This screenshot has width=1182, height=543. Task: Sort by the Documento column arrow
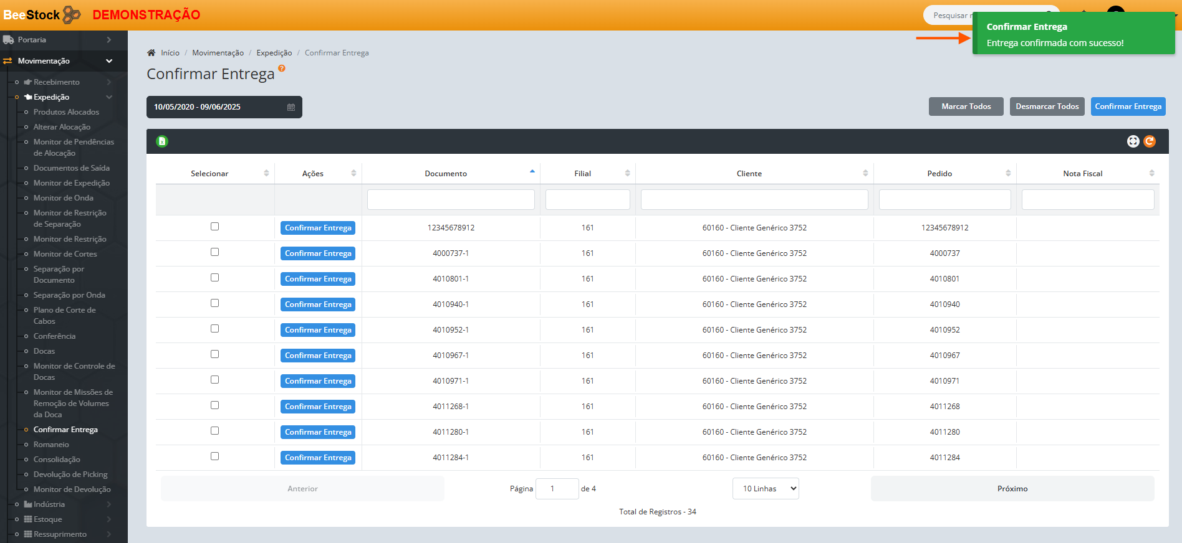(532, 172)
